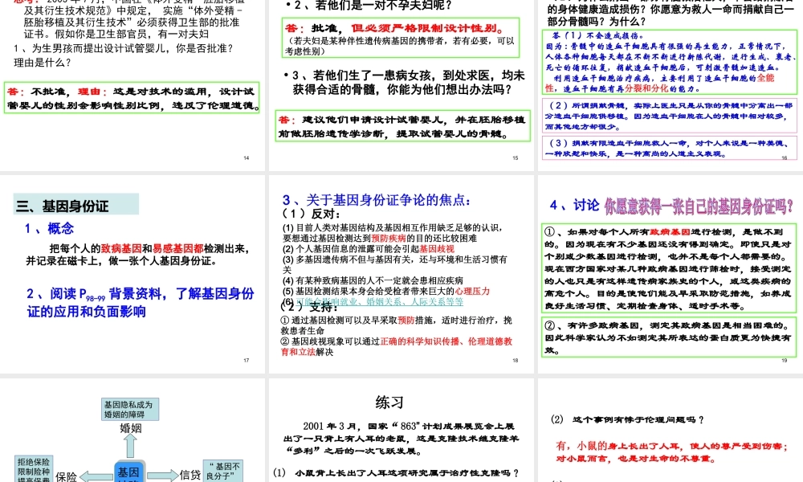
Task: Click the "基因不良分子" box beside 信贷
Action: tap(222, 471)
